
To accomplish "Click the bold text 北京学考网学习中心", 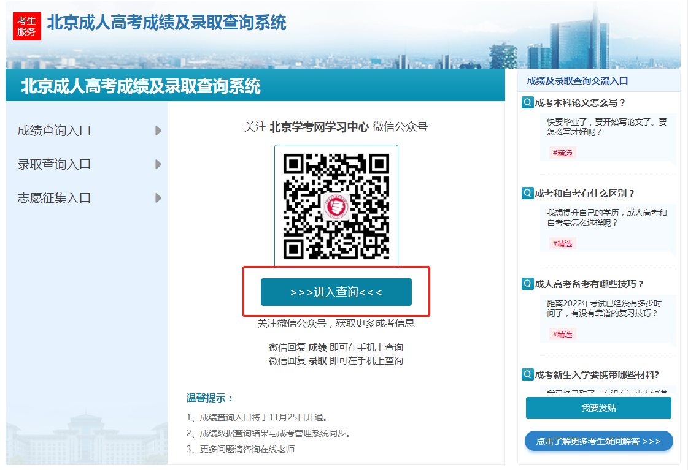I will click(x=319, y=127).
